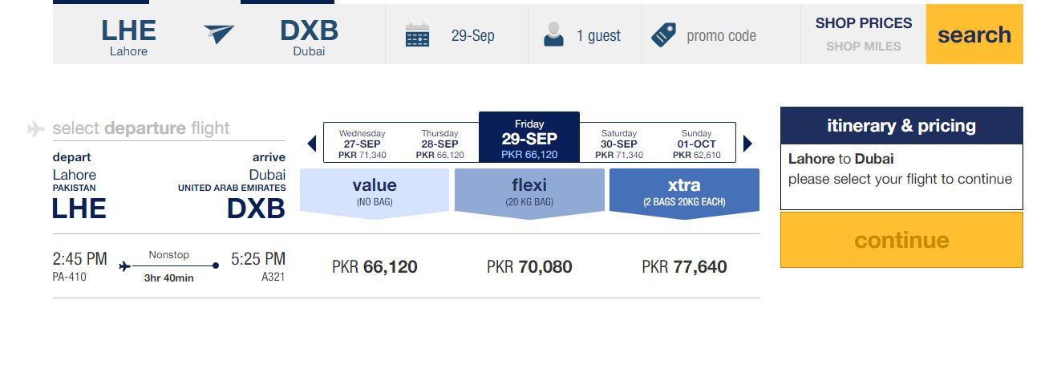Click the promo code tag icon
Viewport: 1057px width, 389px height.
tap(663, 35)
